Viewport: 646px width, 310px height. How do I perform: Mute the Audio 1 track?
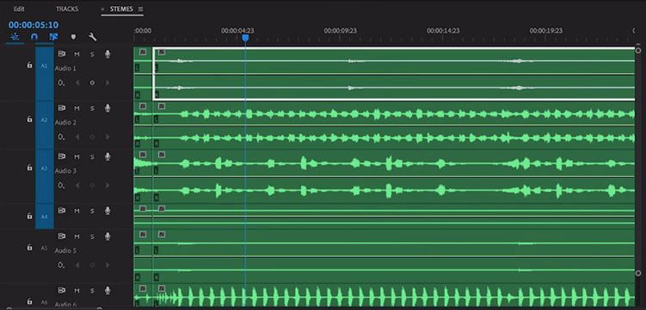(x=77, y=54)
